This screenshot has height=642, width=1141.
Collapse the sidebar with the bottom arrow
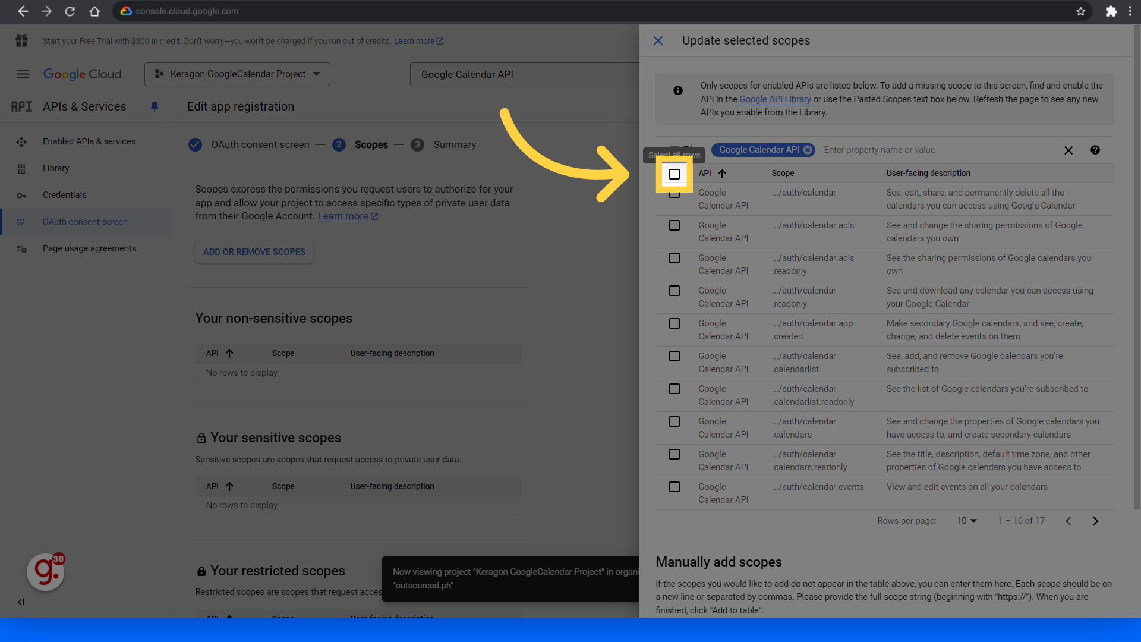tap(21, 602)
